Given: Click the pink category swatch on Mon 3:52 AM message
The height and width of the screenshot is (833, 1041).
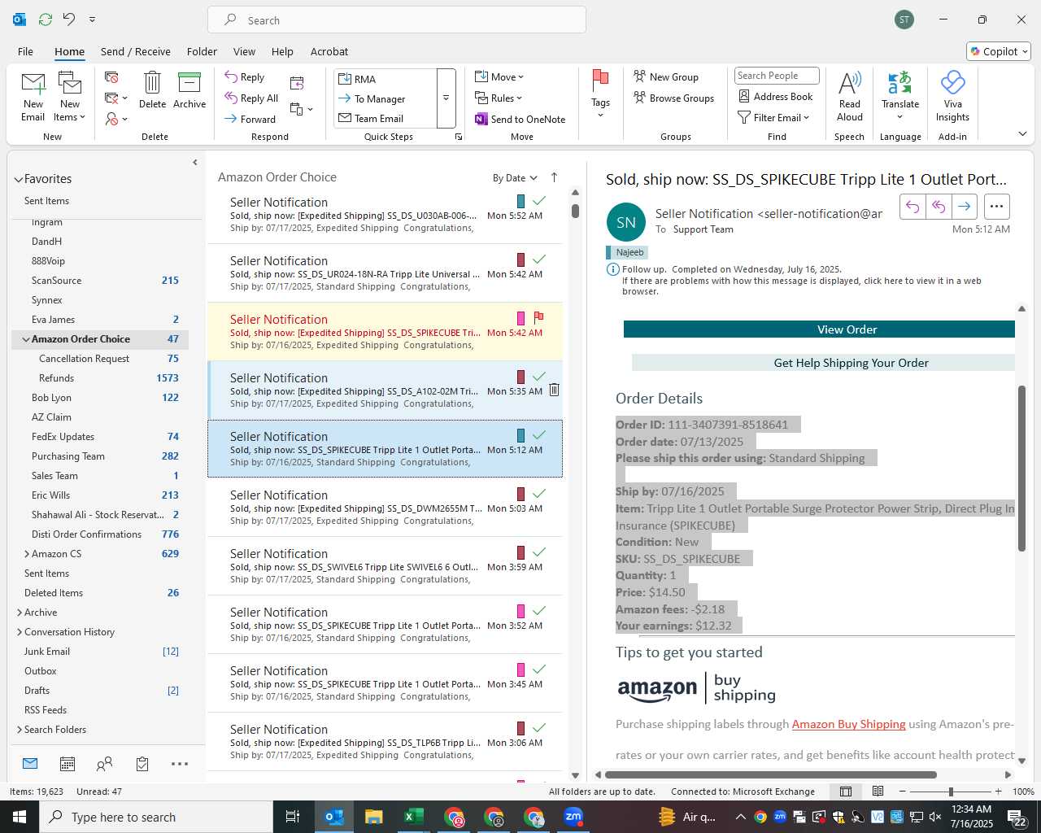Looking at the screenshot, I should (520, 611).
